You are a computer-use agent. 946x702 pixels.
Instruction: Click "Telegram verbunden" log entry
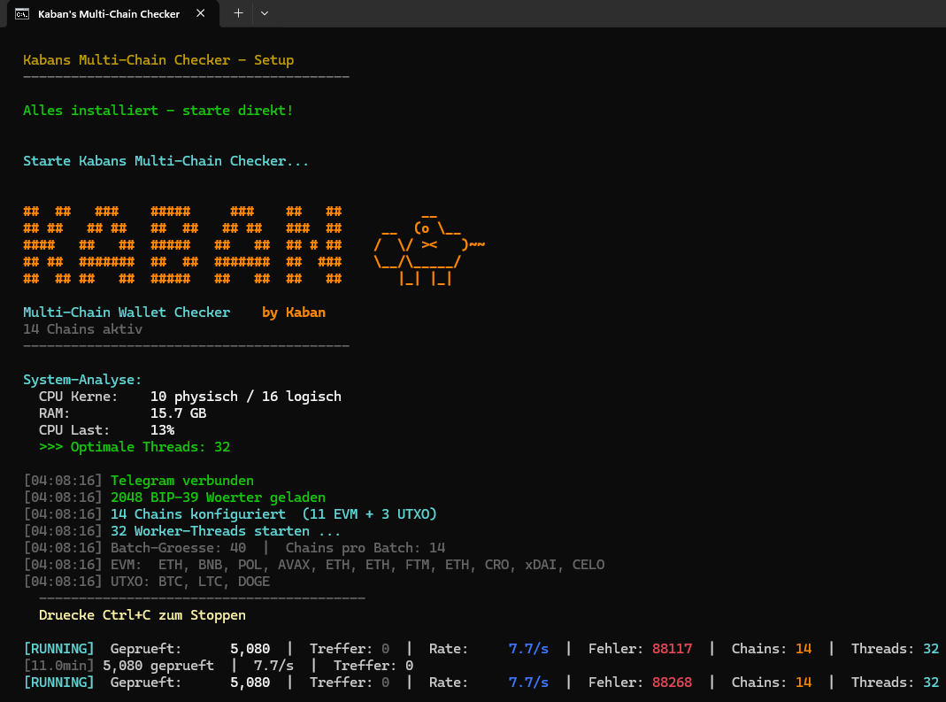pyautogui.click(x=182, y=481)
